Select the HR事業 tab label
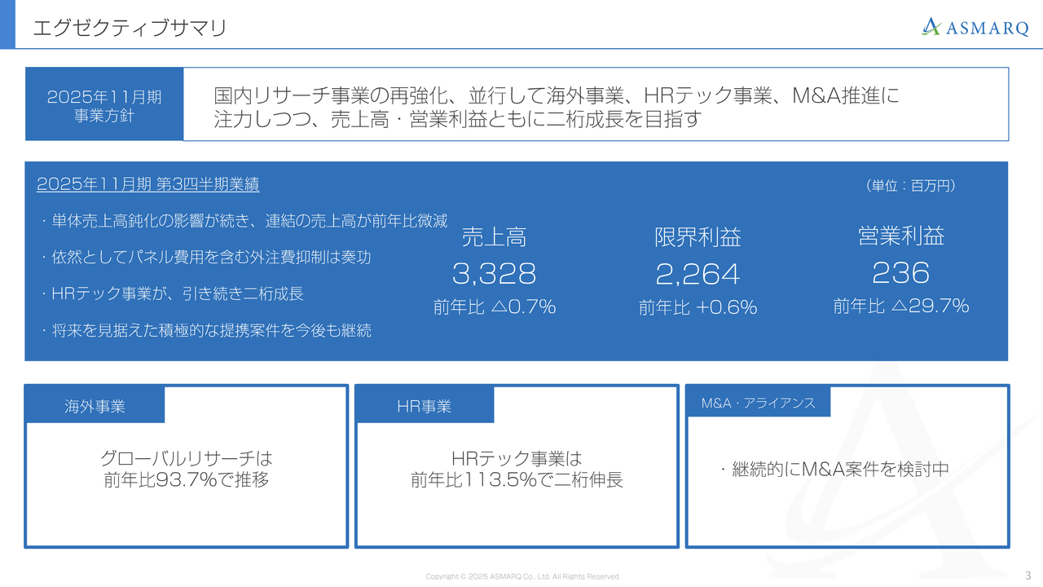Viewport: 1043px width, 587px height. (x=425, y=404)
